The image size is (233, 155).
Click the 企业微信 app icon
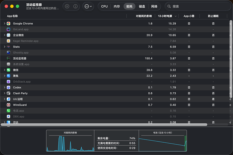[x=8, y=35]
